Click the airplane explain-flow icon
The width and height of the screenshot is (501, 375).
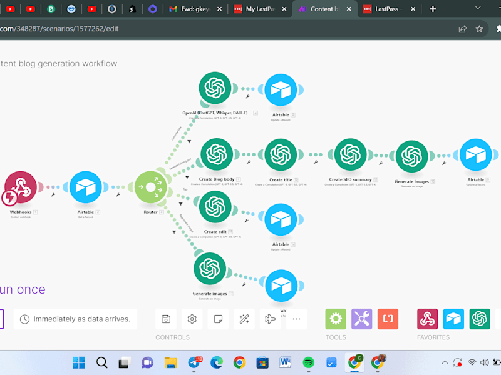pos(271,319)
